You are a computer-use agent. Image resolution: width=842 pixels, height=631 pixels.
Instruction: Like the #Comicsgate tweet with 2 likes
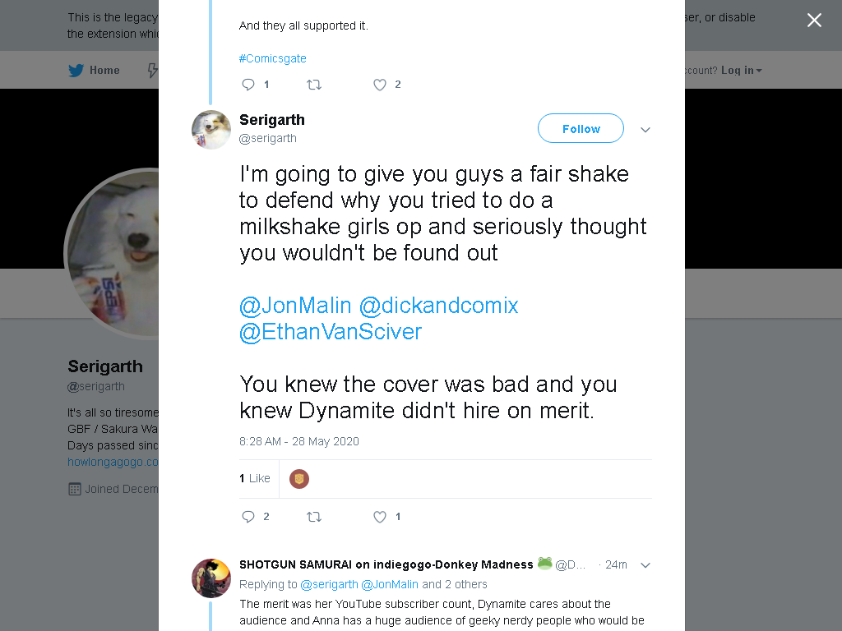pos(380,85)
